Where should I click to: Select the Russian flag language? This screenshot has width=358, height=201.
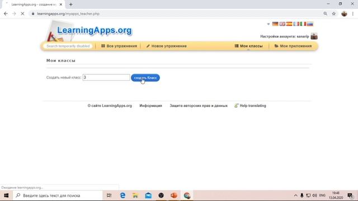tap(310, 24)
